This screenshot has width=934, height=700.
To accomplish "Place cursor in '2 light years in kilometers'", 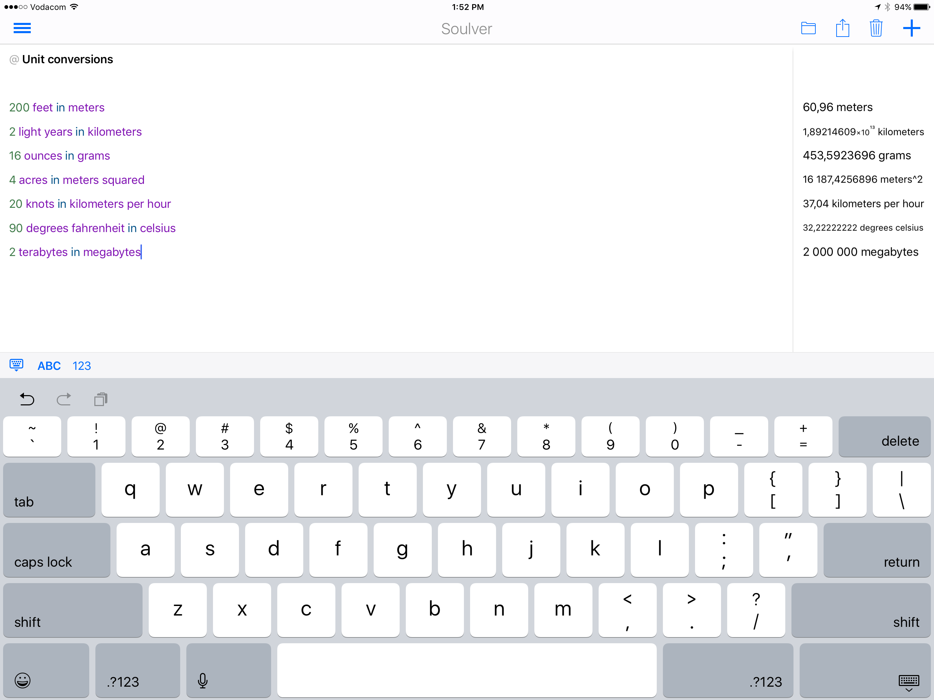I will (76, 132).
